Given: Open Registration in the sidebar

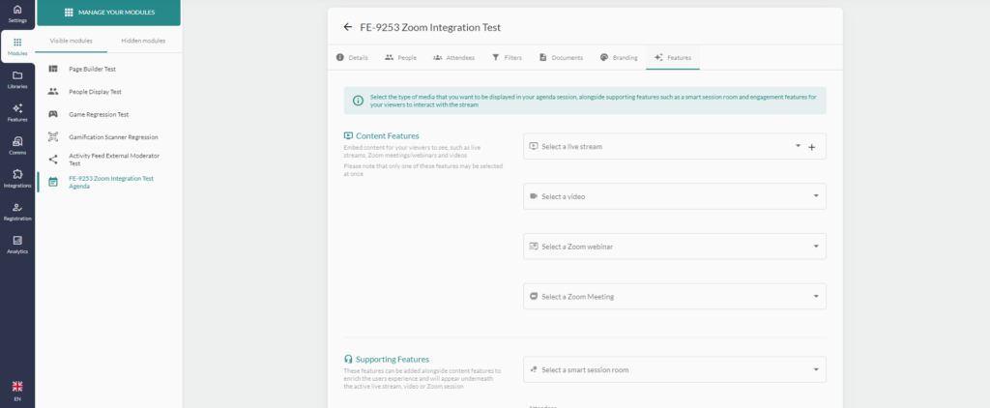Looking at the screenshot, I should point(17,211).
